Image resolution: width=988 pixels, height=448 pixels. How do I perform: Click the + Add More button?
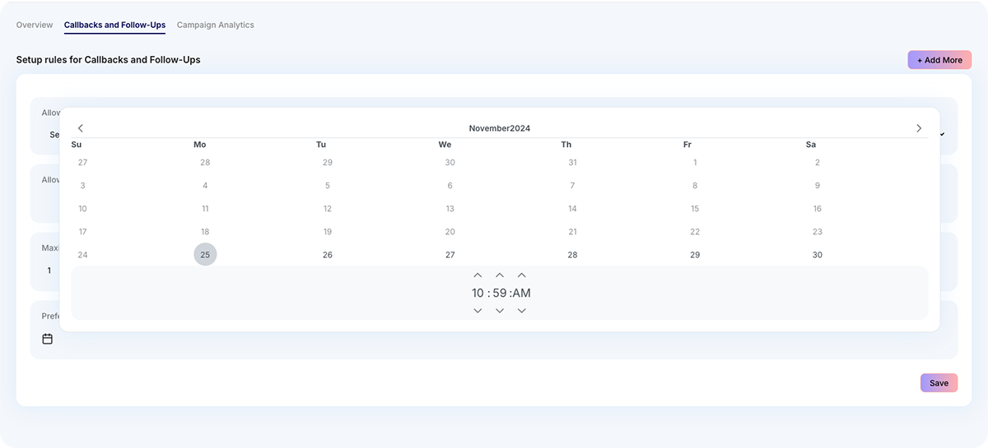click(x=939, y=60)
